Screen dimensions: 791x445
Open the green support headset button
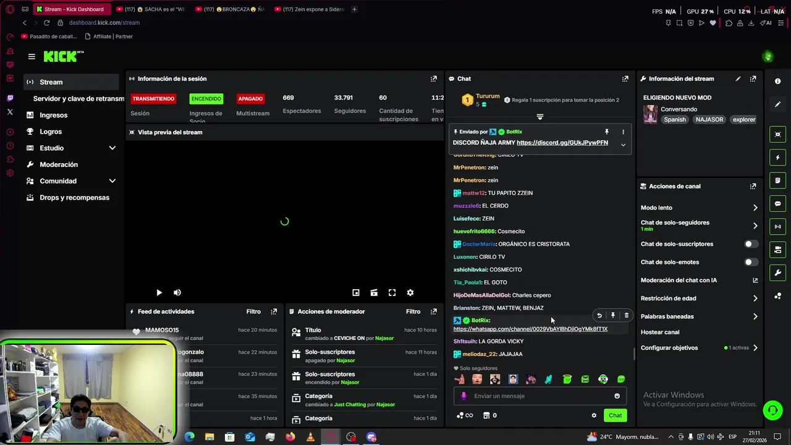772,410
